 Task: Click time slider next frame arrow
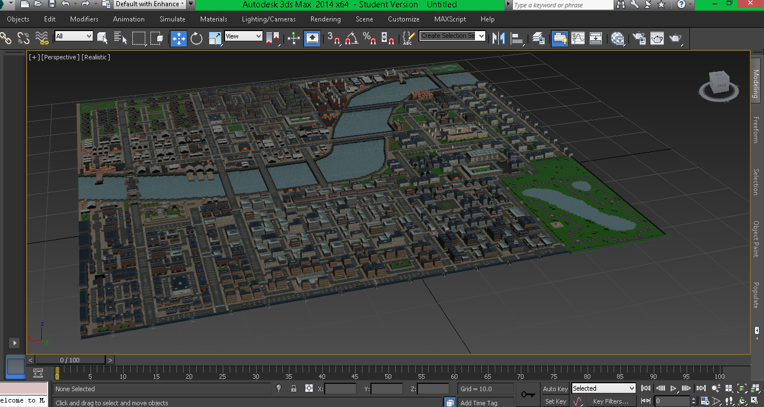click(x=110, y=360)
